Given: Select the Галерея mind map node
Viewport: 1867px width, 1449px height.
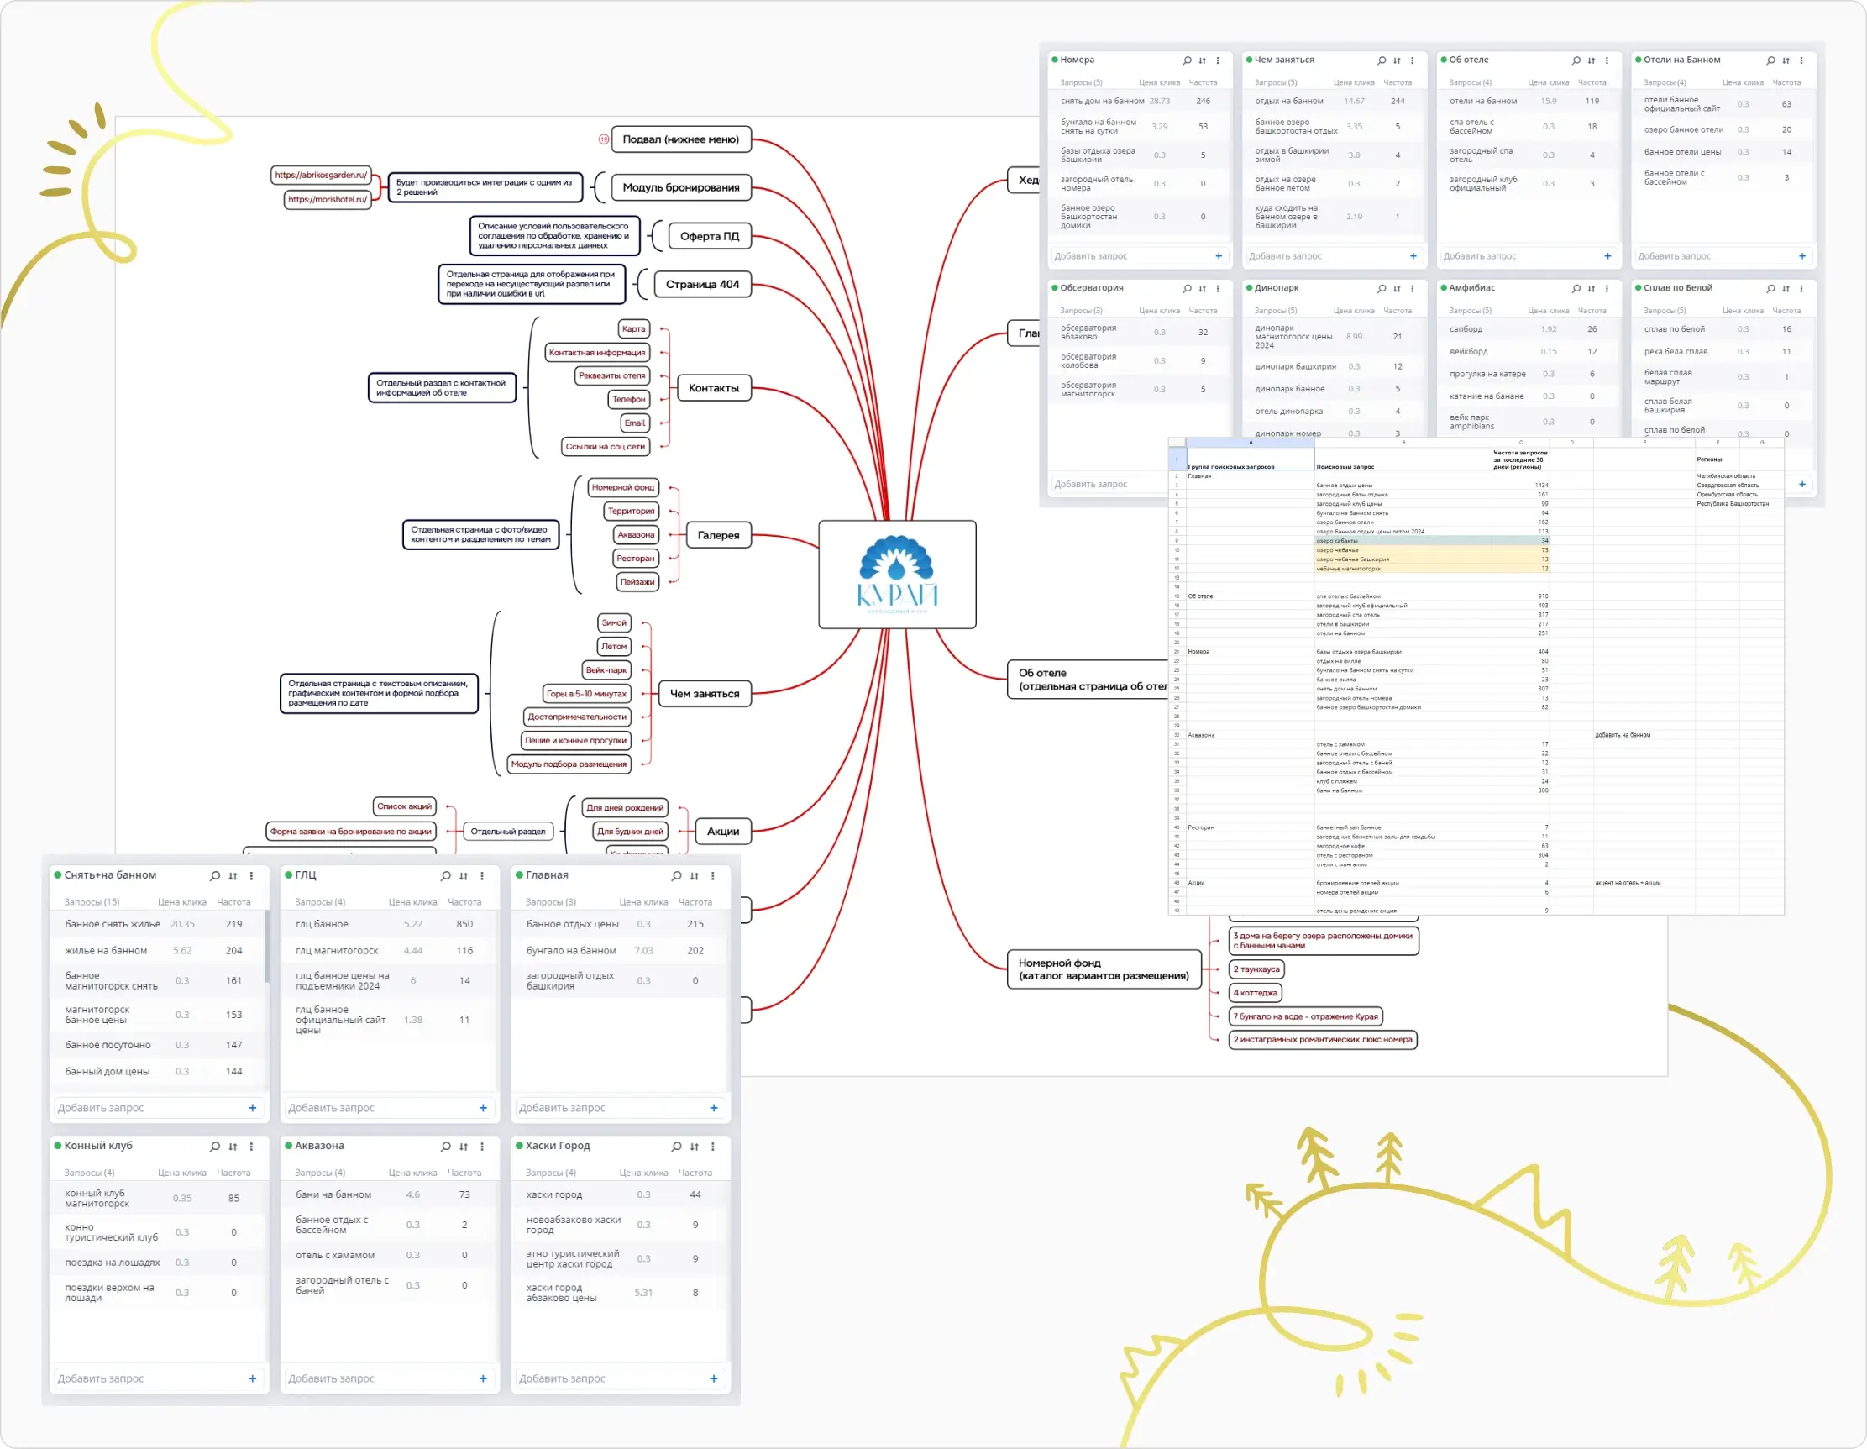Looking at the screenshot, I should 718,536.
